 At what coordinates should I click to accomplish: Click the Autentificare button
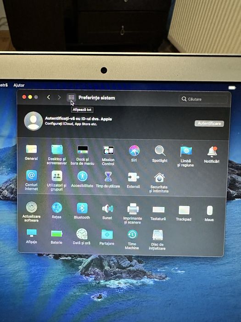(209, 123)
